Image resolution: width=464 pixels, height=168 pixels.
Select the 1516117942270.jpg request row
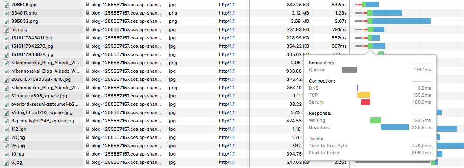(189, 46)
